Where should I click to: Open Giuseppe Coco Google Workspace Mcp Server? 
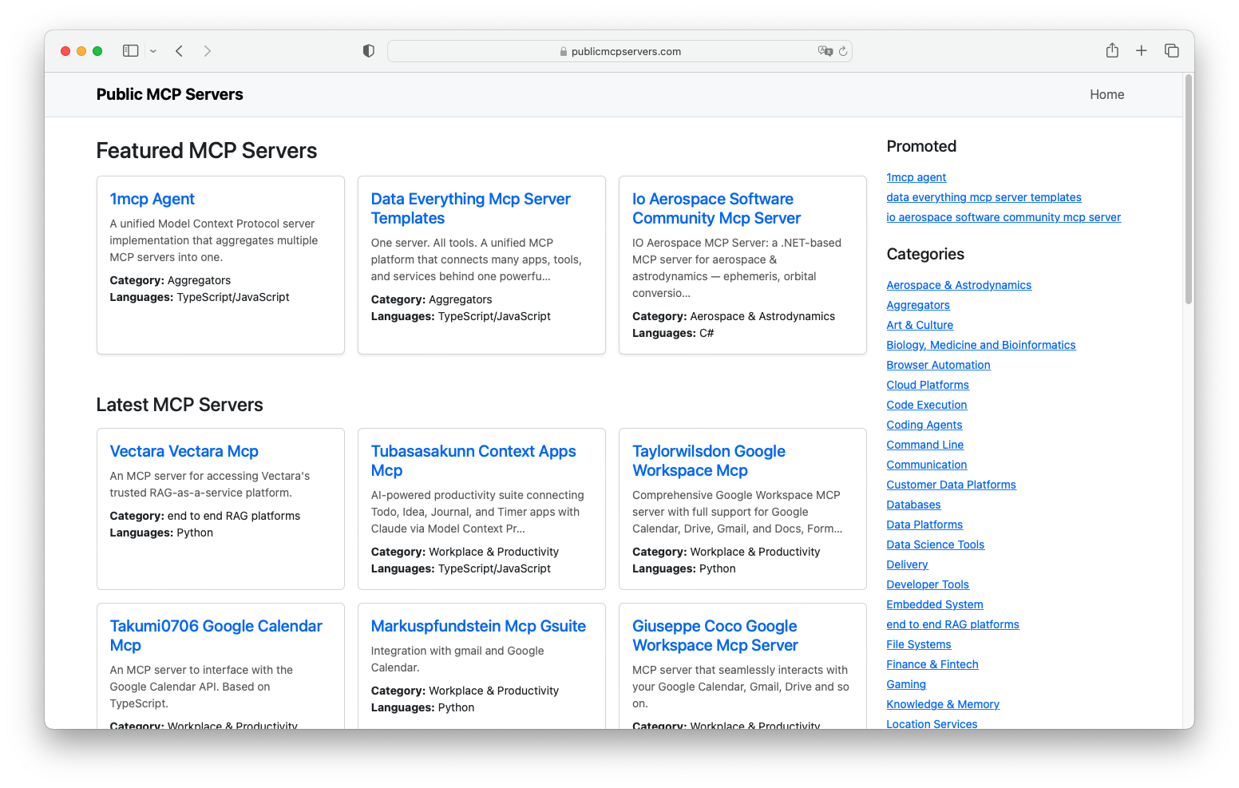(x=715, y=636)
